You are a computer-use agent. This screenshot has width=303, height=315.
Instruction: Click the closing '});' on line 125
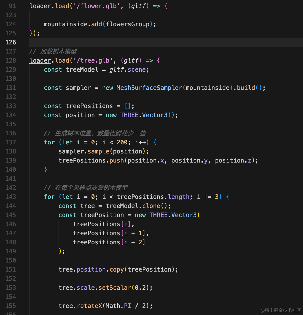click(x=35, y=33)
